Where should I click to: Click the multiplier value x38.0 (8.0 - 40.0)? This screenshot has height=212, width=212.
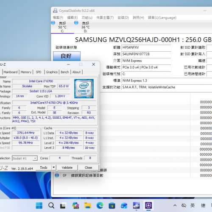pyautogui.click(x=26, y=138)
